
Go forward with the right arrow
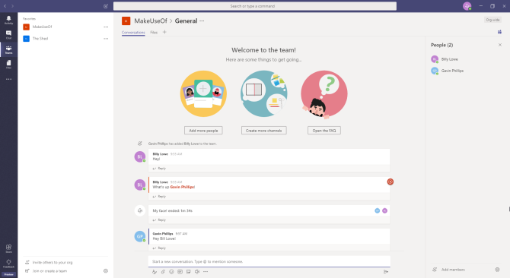tap(12, 6)
